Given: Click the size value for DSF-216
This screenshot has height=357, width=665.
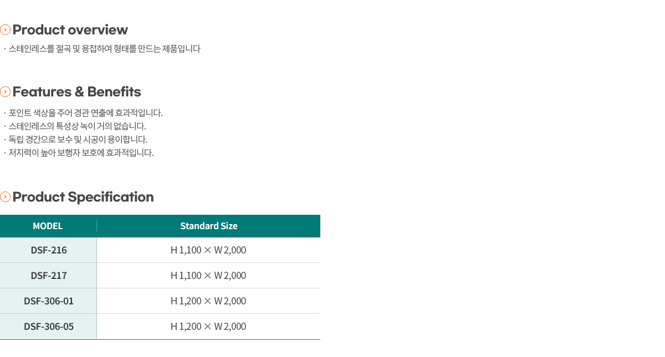Looking at the screenshot, I should 208,250.
